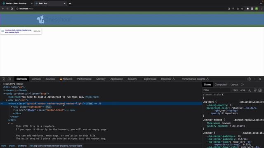Viewport: 264px width, 148px height.
Task: Switch to the Layout styles tab
Action: (x=234, y=85)
